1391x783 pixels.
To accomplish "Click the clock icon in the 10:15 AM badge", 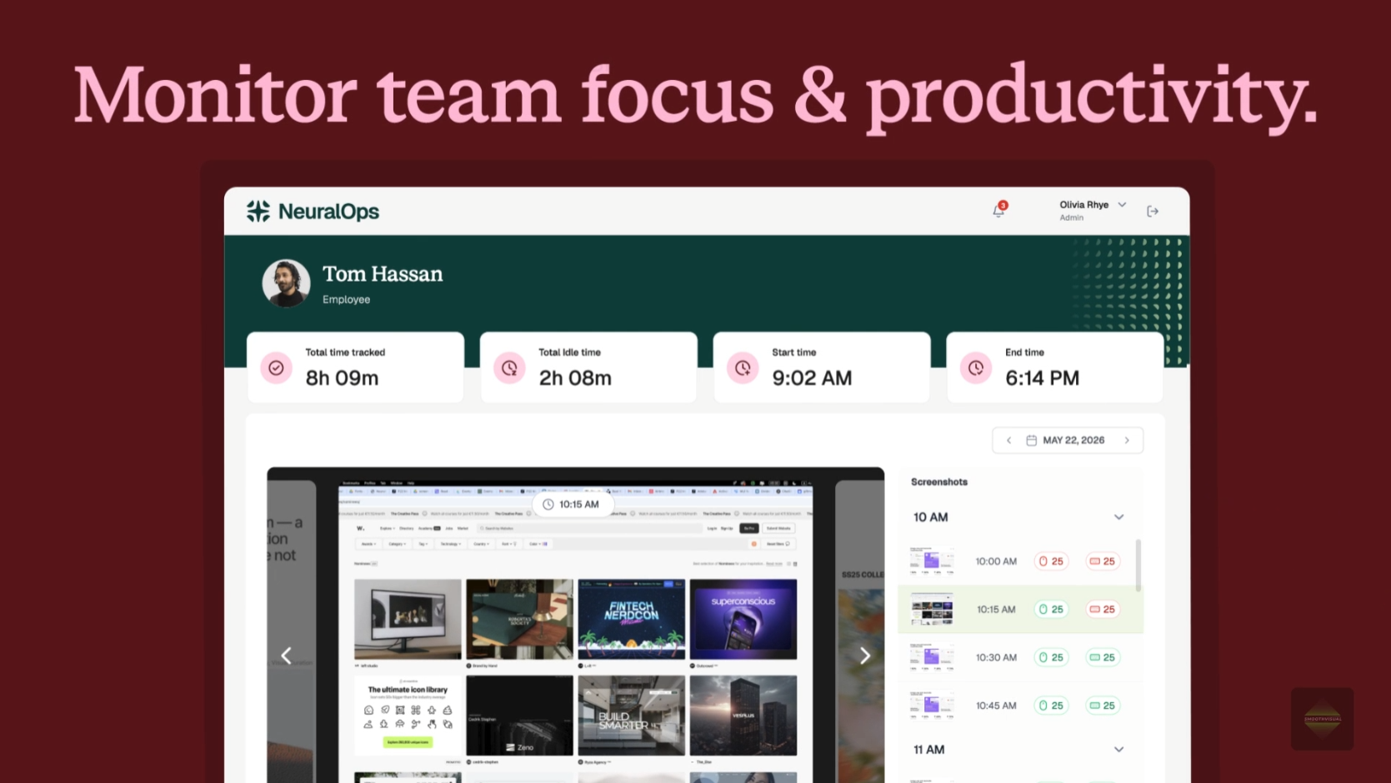I will pos(548,505).
